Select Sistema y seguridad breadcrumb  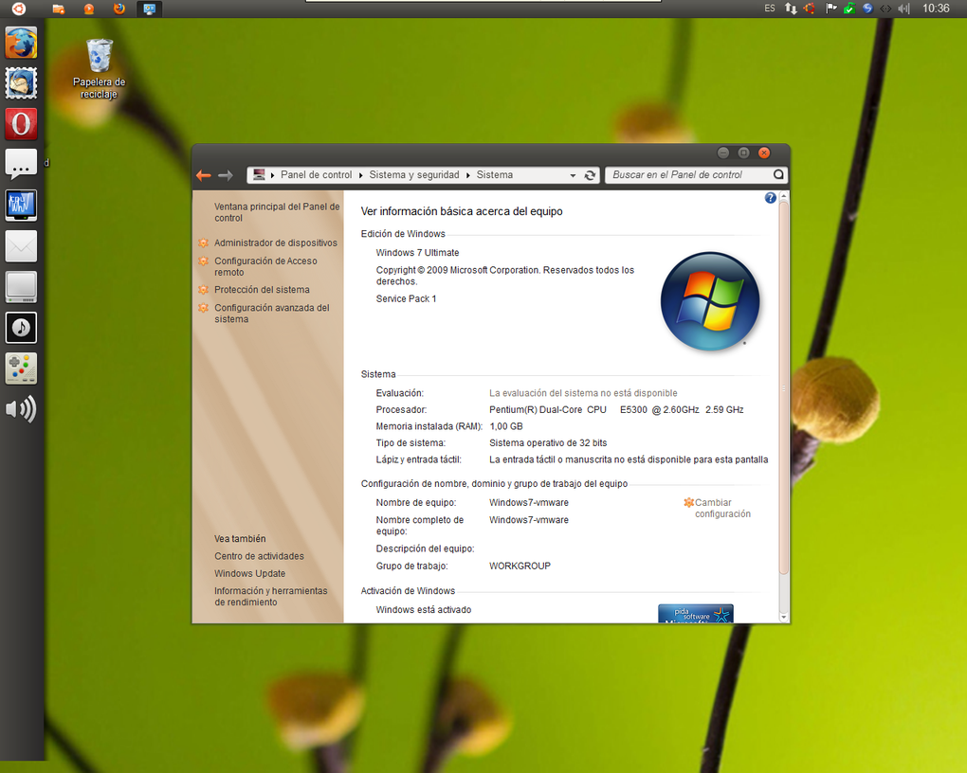pos(414,175)
